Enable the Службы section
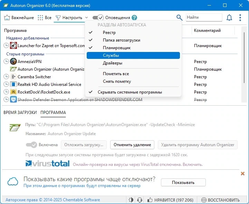This screenshot has width=249, height=204. [x=133, y=55]
